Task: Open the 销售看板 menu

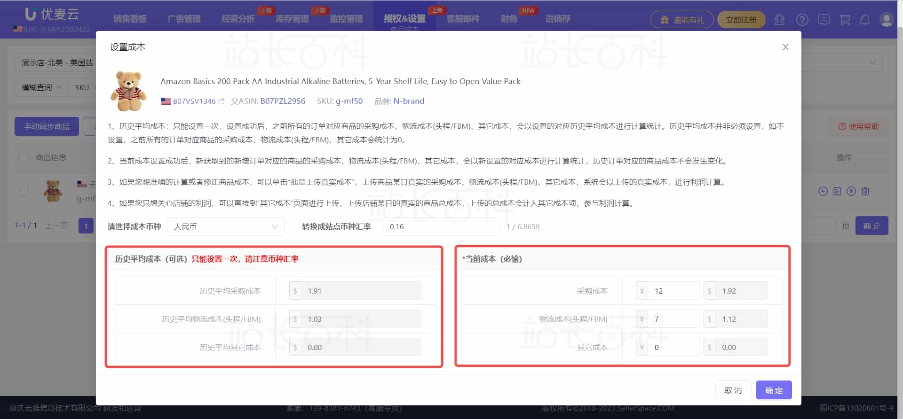Action: [x=130, y=19]
